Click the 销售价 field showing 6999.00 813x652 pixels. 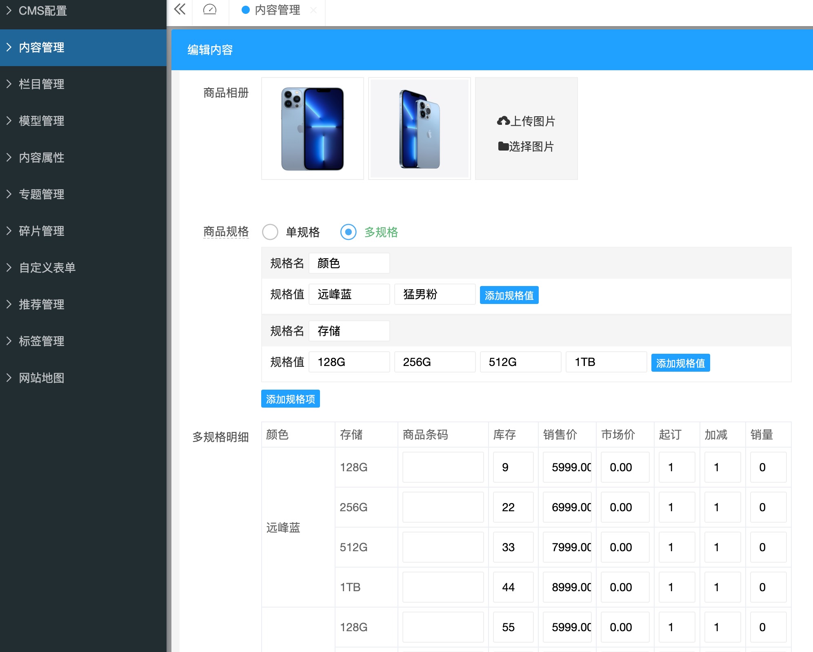pyautogui.click(x=567, y=507)
